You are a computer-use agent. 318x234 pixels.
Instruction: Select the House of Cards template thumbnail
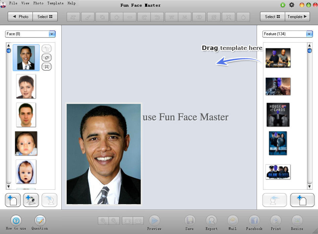(278, 115)
